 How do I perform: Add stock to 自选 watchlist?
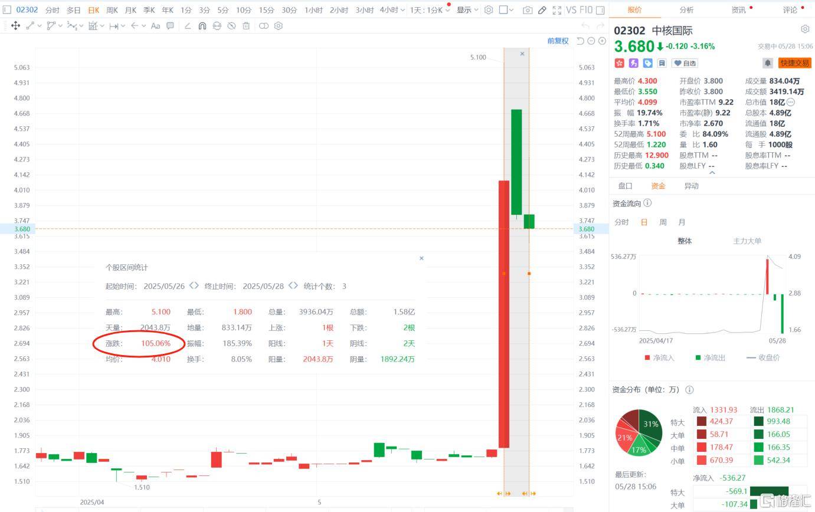pyautogui.click(x=685, y=63)
